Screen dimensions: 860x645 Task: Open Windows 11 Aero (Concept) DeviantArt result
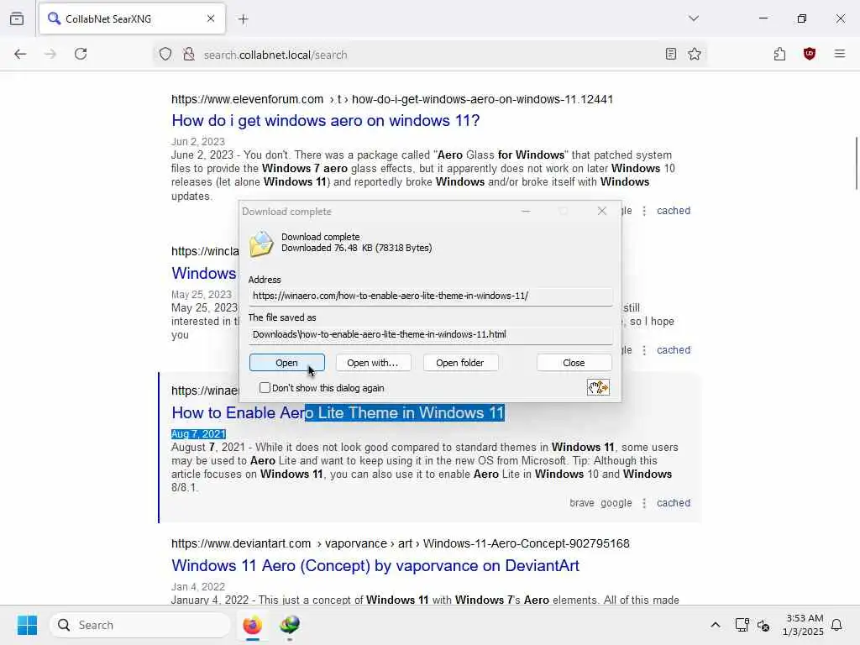[375, 565]
